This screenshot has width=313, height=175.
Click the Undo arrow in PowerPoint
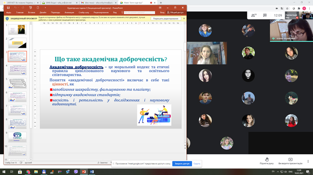(x=15, y=8)
